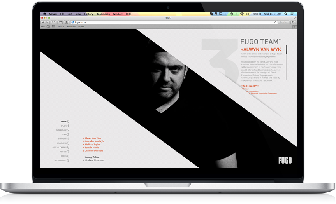Go to EXPERIENCE 2 in site navigation
The image size is (336, 204).
point(63,130)
